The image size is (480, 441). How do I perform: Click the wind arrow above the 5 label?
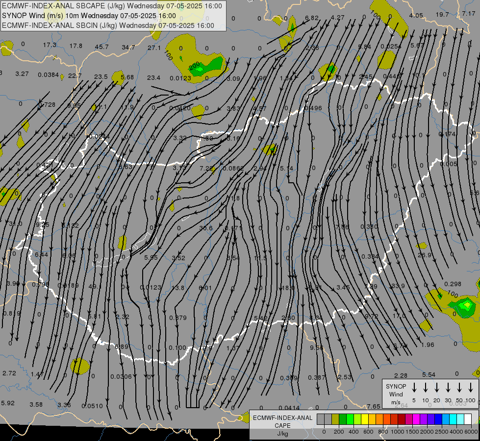(x=414, y=388)
